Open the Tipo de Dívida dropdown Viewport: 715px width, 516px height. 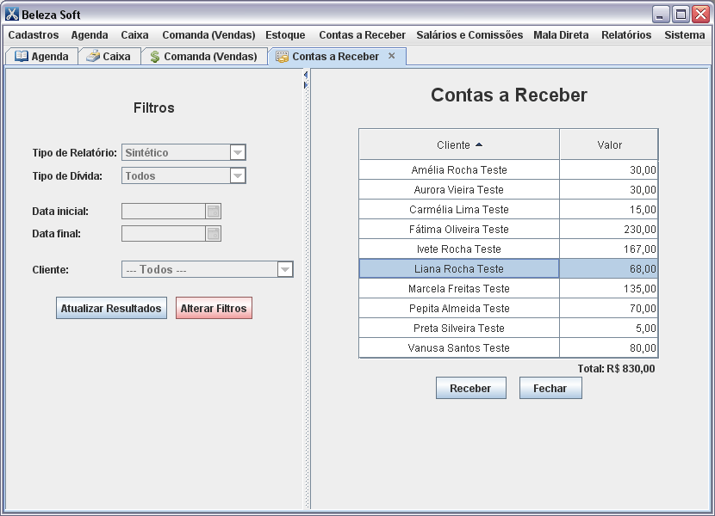click(239, 175)
